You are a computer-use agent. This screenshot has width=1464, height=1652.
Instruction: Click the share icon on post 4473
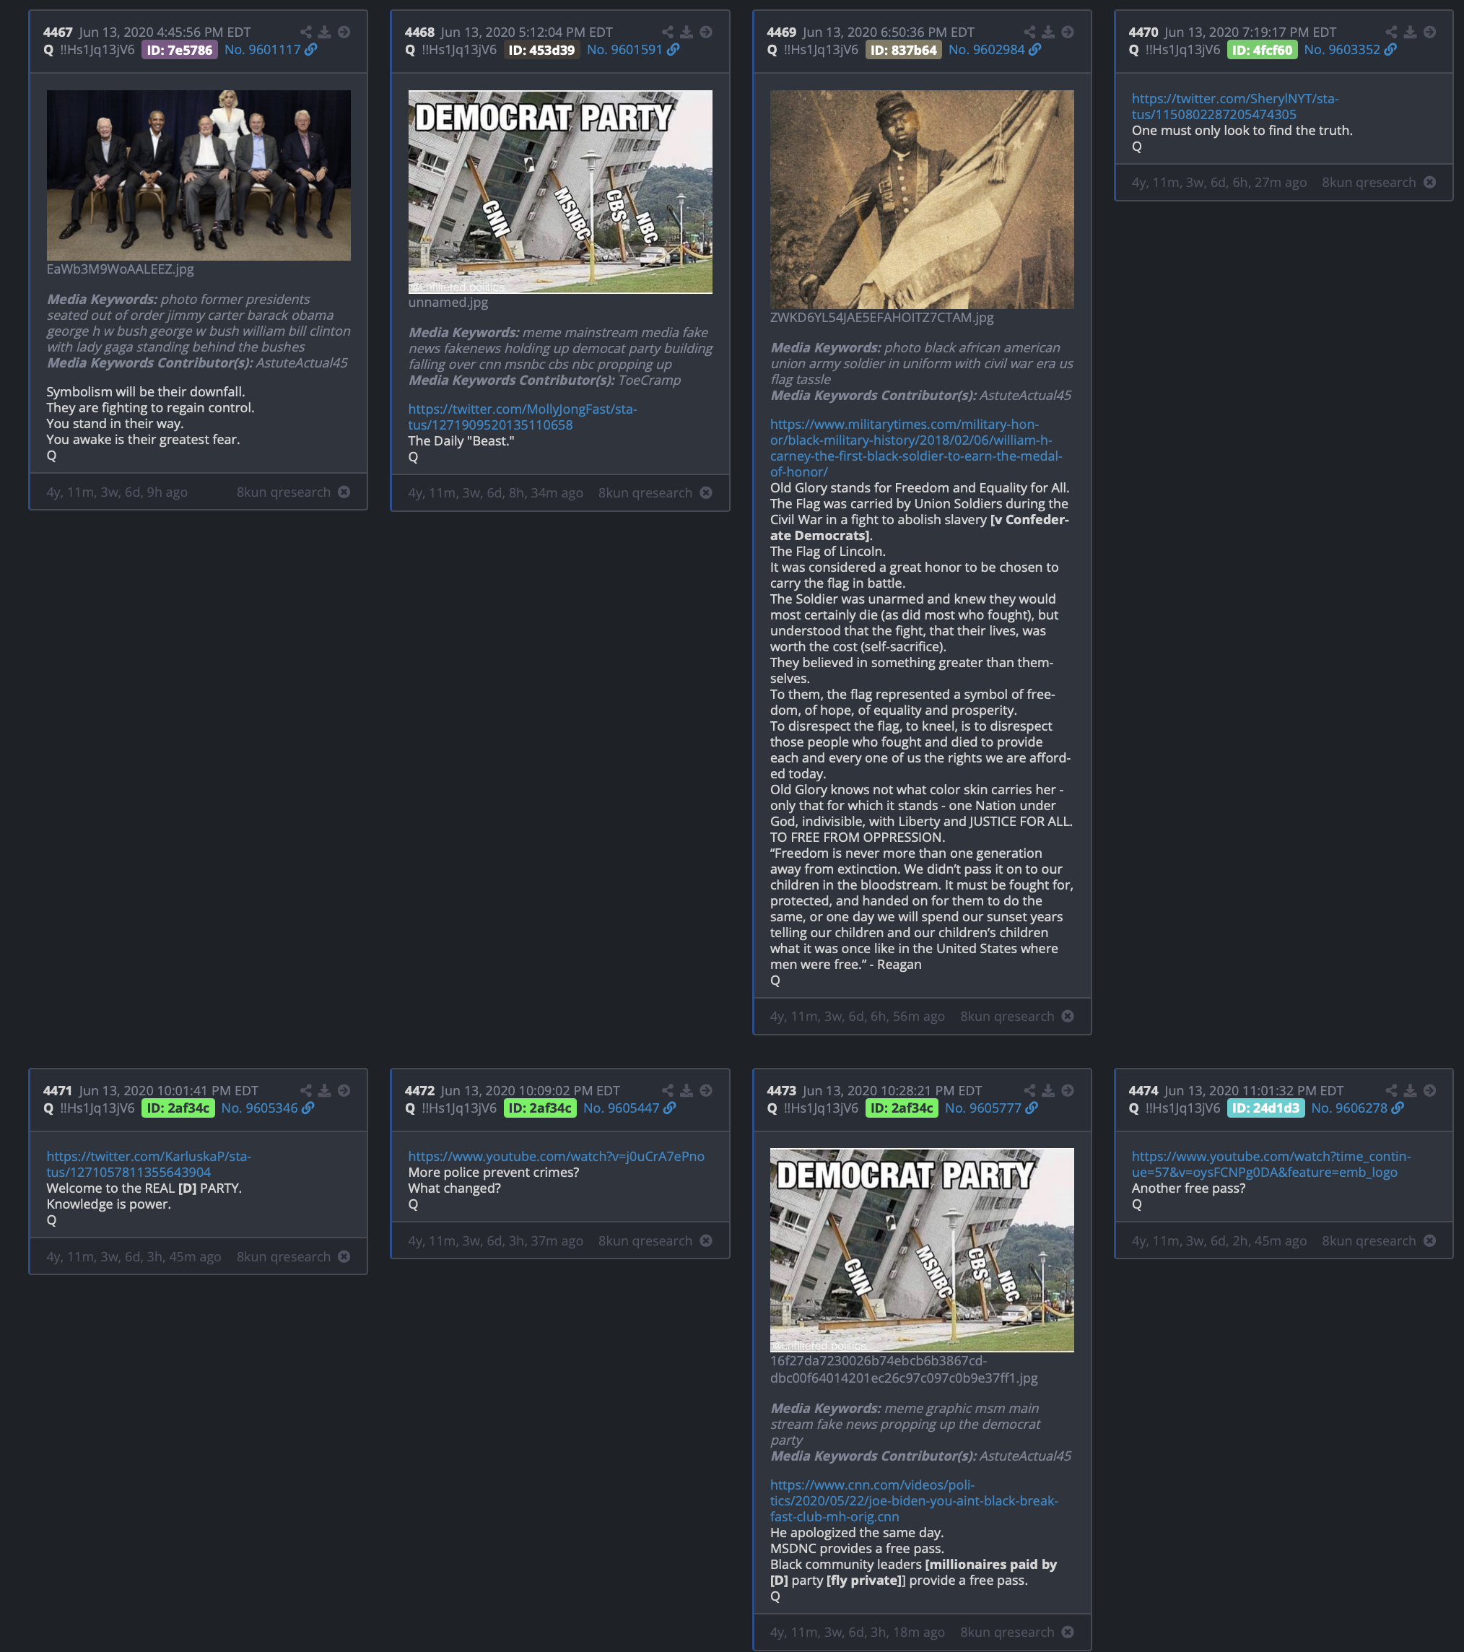[x=1029, y=1090]
